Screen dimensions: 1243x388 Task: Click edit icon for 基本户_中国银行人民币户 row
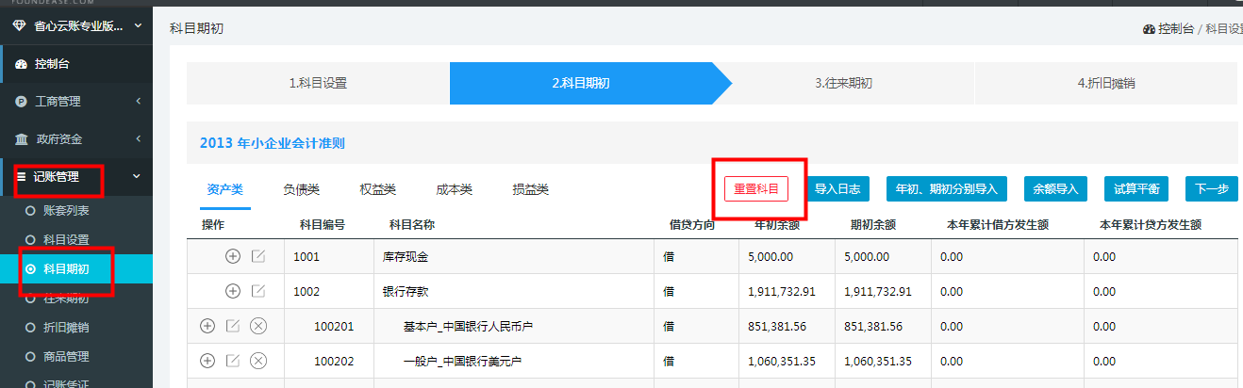tap(233, 326)
